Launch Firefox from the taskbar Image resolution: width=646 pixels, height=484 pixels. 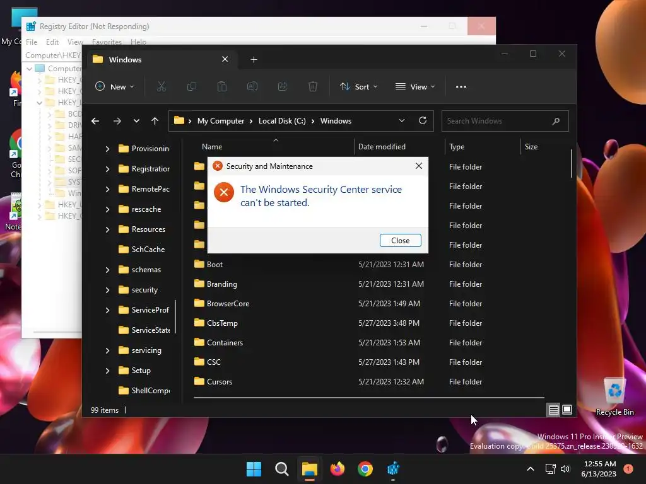click(338, 469)
